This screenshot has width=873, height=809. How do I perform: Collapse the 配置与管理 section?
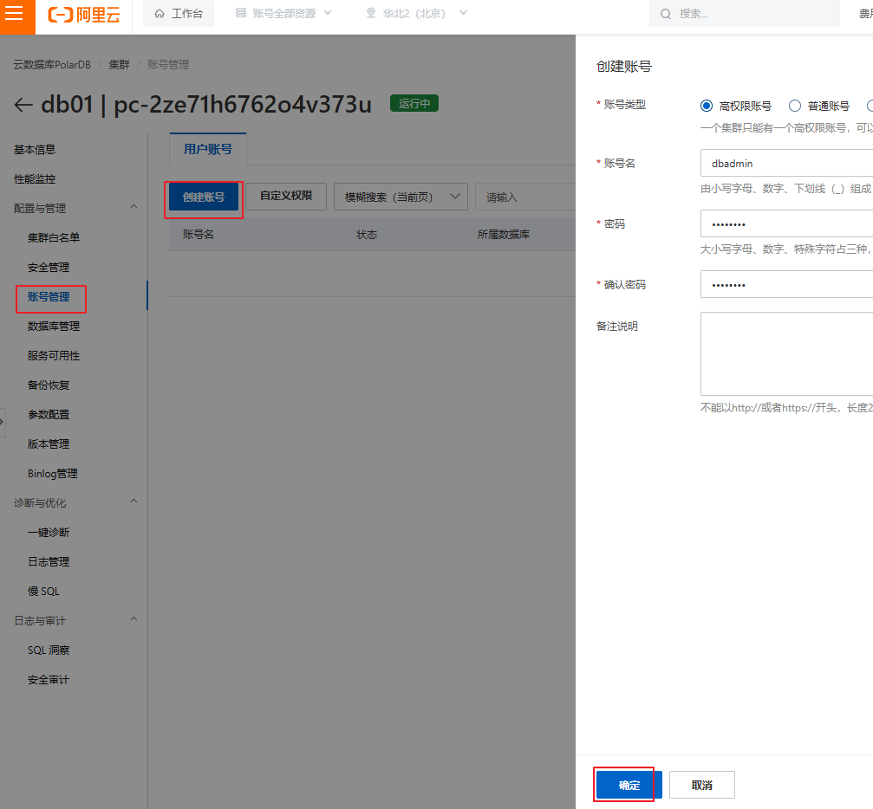coord(134,207)
